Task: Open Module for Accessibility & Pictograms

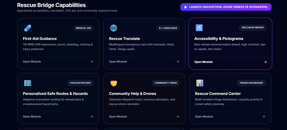Action: point(203,62)
